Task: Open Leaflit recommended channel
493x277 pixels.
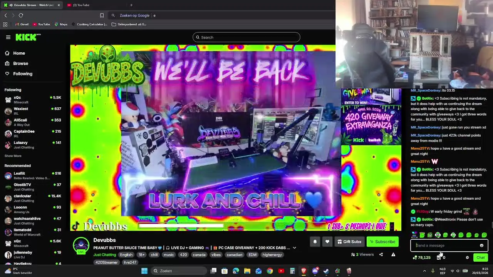Action: (x=33, y=176)
